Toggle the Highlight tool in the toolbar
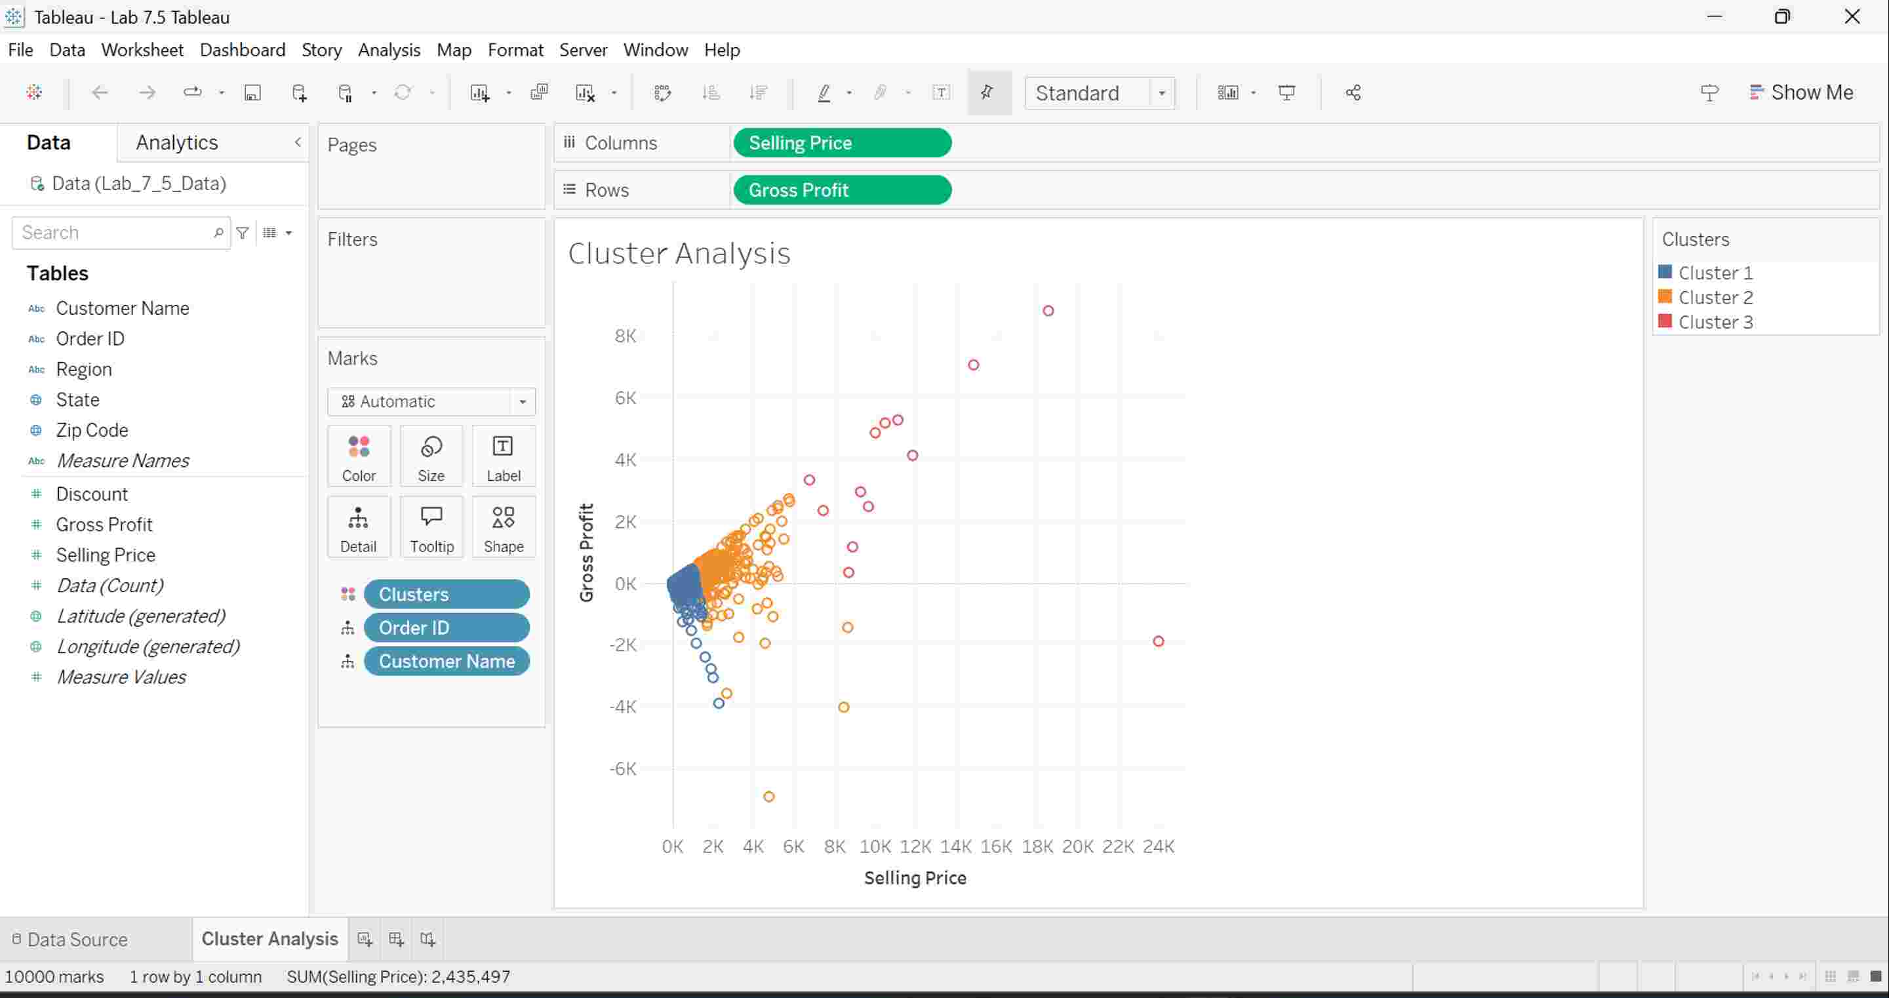The height and width of the screenshot is (998, 1889). coord(824,92)
